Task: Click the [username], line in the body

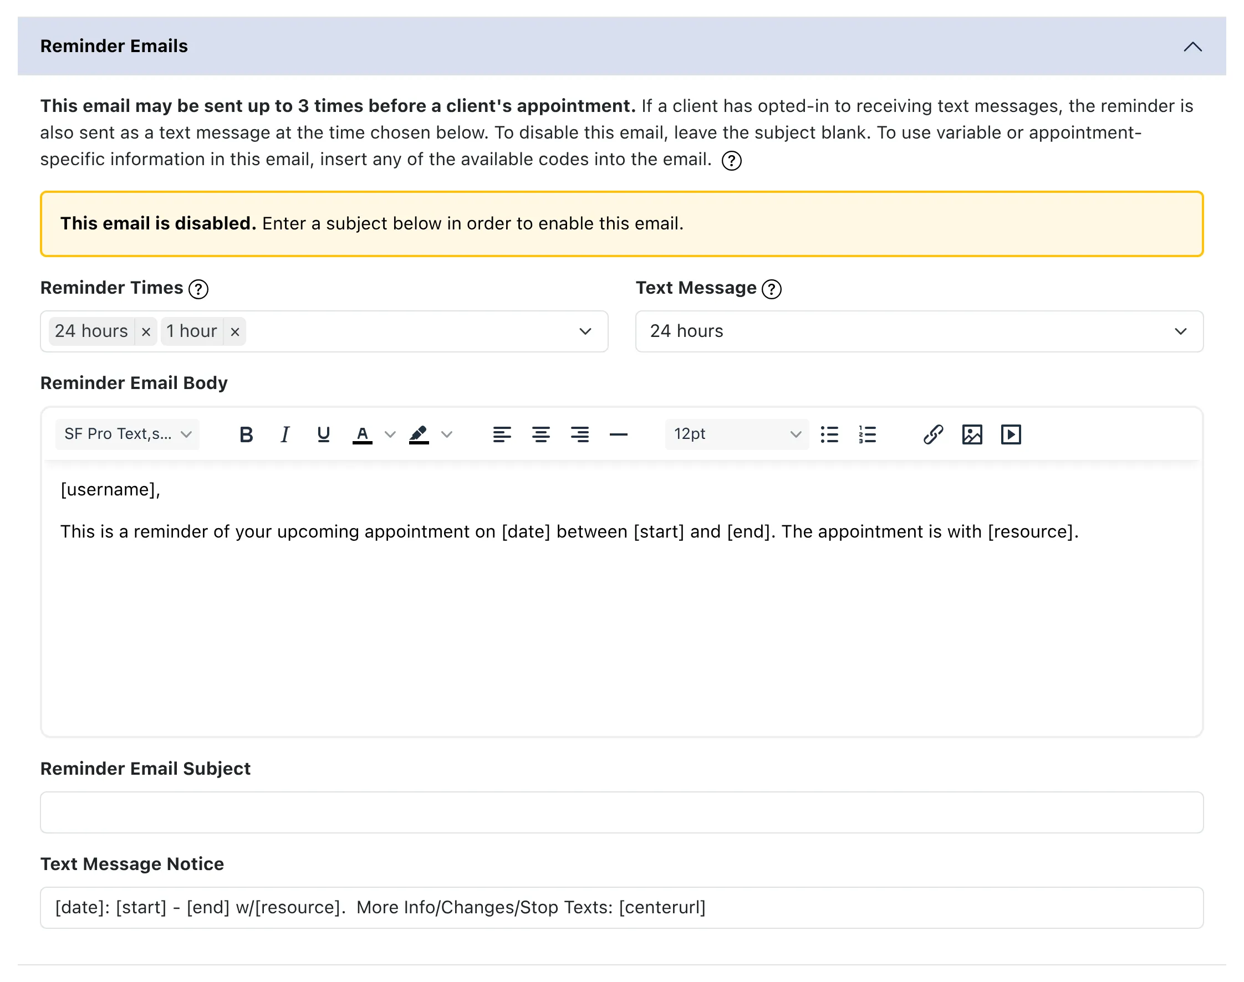Action: pyautogui.click(x=110, y=490)
